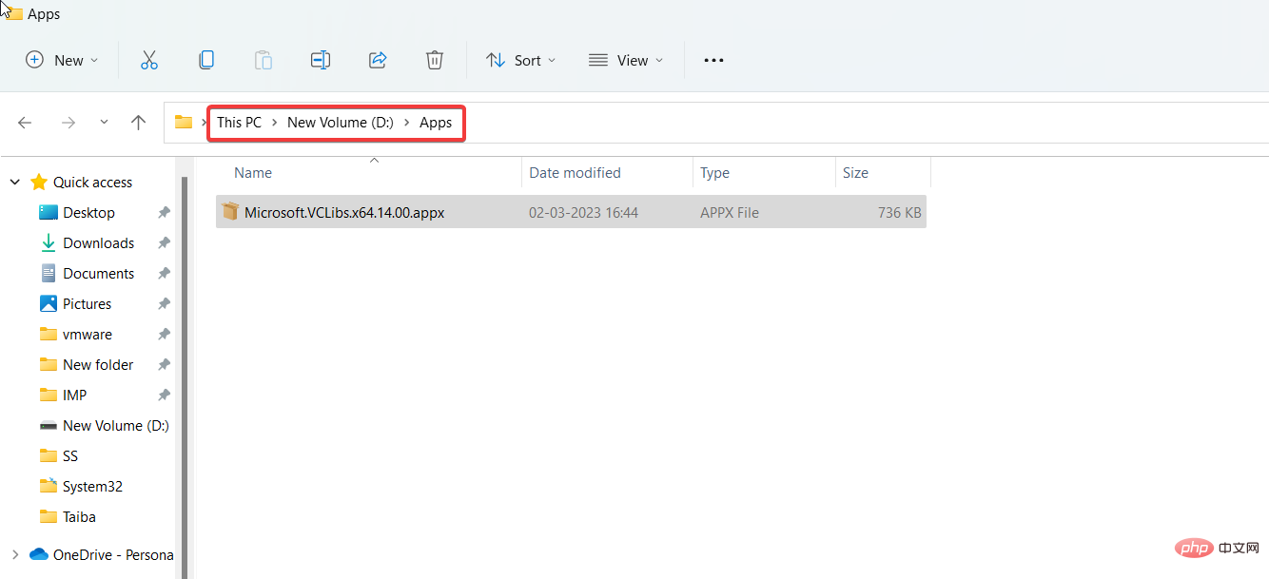Click the appx package file icon

(x=229, y=212)
